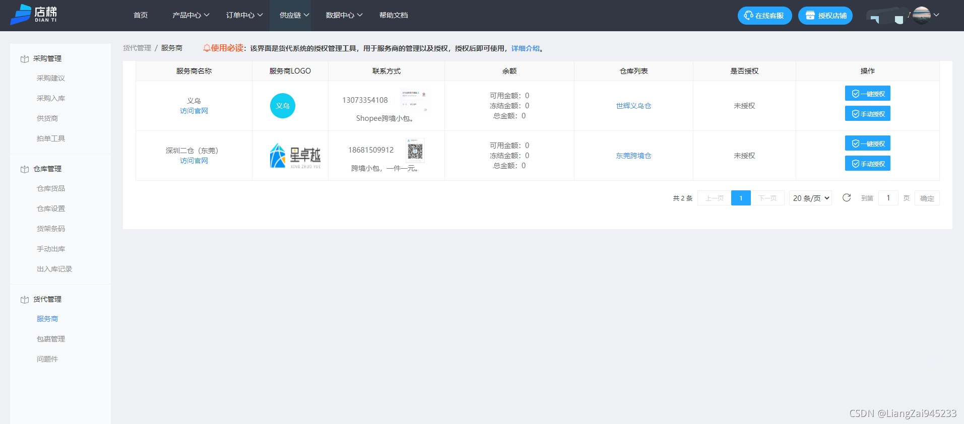Click the user avatar in the header
Screen dimensions: 964x424
pyautogui.click(x=922, y=15)
